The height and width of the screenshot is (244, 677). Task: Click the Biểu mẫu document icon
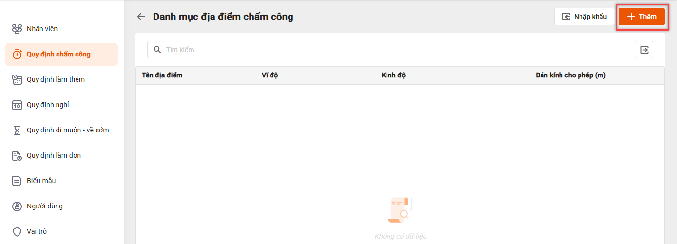point(17,181)
